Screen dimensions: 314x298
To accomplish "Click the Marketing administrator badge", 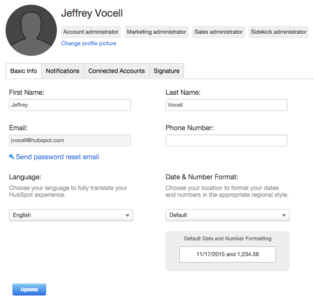I will pyautogui.click(x=157, y=32).
